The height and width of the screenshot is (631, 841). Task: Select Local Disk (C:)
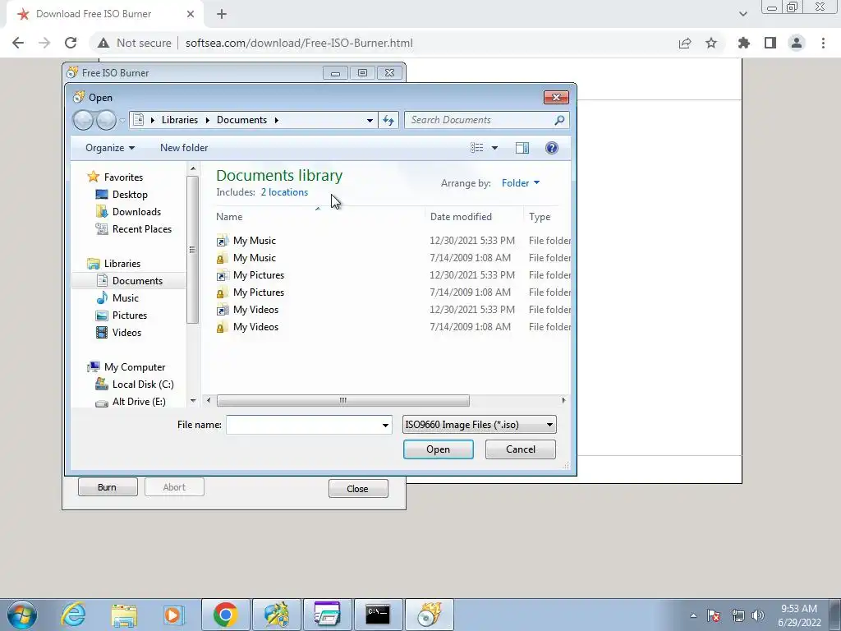pyautogui.click(x=143, y=385)
